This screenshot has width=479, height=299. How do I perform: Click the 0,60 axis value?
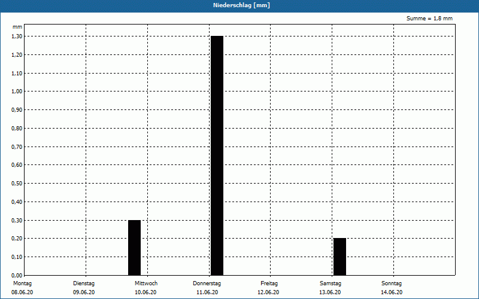point(17,165)
